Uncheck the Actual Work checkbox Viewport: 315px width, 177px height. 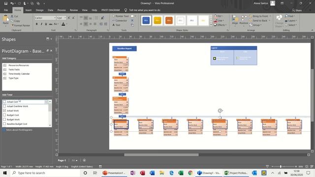(4, 111)
